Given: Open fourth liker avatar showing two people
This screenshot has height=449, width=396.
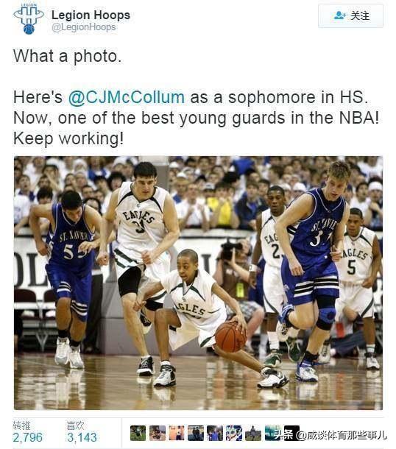Looking at the screenshot, I should click(x=196, y=433).
